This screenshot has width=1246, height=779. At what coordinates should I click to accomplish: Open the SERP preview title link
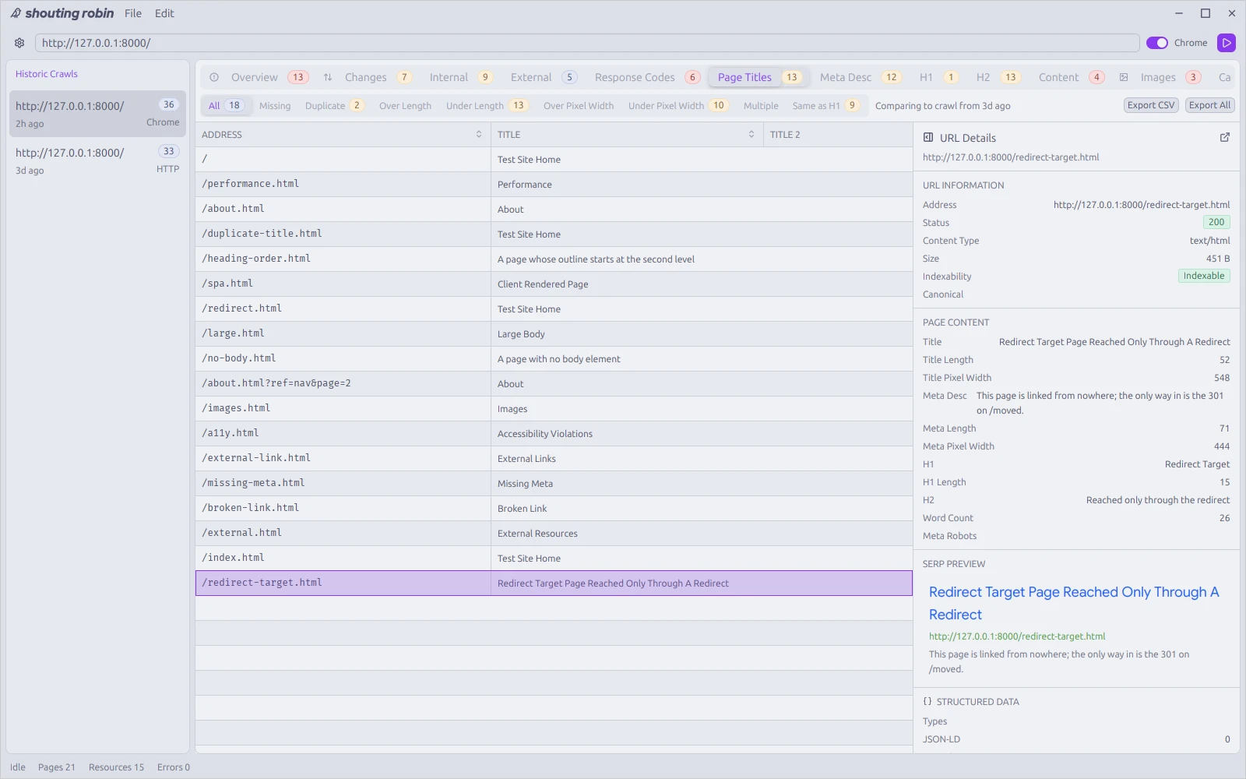[x=1074, y=603]
